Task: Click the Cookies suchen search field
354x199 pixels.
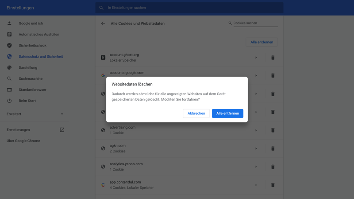Action: click(x=255, y=23)
